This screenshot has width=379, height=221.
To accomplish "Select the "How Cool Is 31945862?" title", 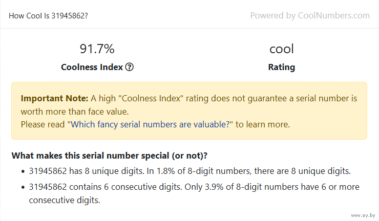I will pos(48,16).
